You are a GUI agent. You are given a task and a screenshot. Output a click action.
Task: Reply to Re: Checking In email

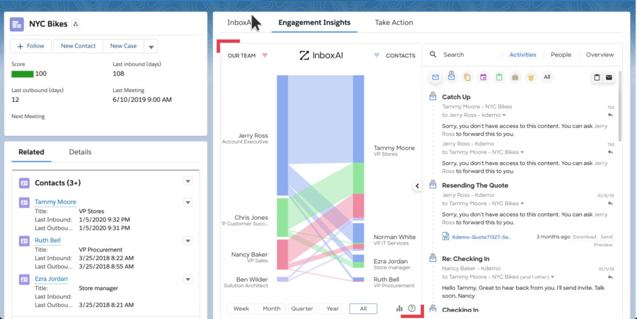pyautogui.click(x=610, y=277)
